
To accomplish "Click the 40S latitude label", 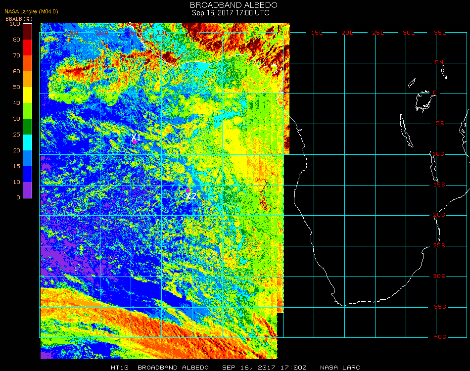I will [x=440, y=337].
